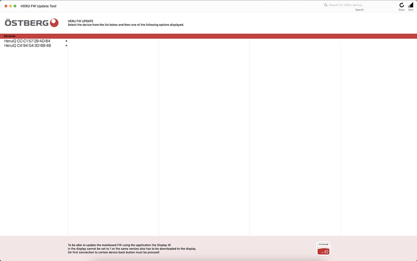The width and height of the screenshot is (417, 261).
Task: Close the window with the red button
Action: pos(6,6)
